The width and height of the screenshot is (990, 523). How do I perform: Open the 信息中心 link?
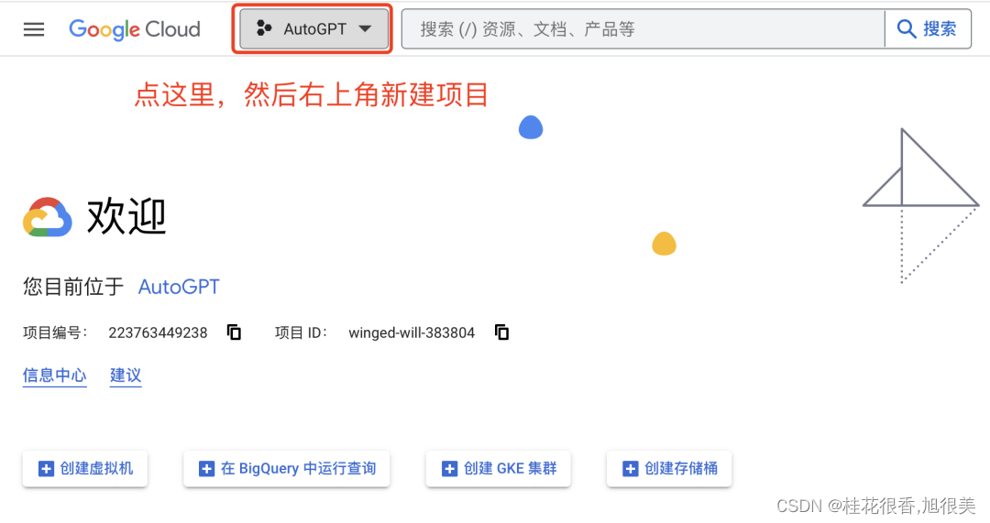(x=54, y=376)
